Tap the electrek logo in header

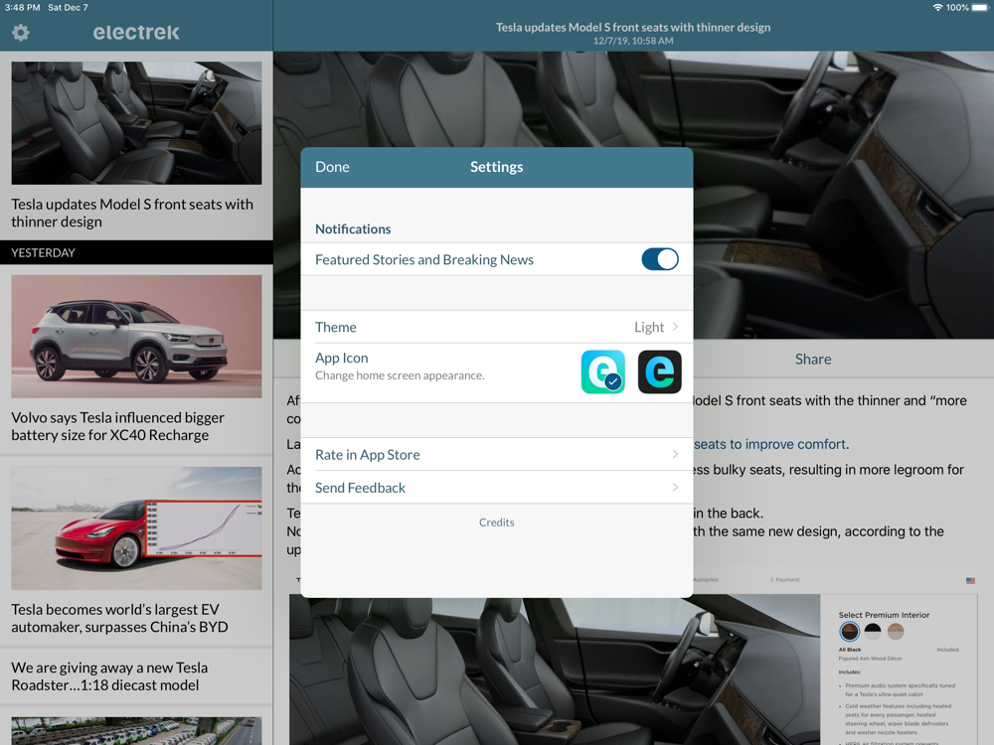click(136, 33)
